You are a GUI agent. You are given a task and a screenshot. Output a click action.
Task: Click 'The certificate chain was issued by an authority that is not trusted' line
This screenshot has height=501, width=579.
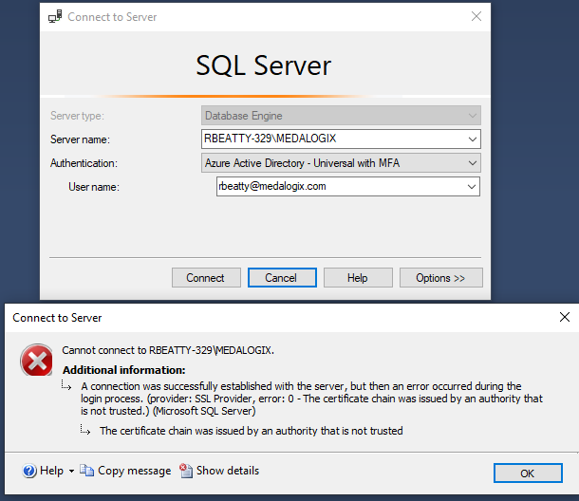click(x=252, y=431)
